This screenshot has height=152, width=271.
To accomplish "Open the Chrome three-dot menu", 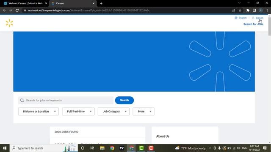I will pyautogui.click(x=267, y=10).
